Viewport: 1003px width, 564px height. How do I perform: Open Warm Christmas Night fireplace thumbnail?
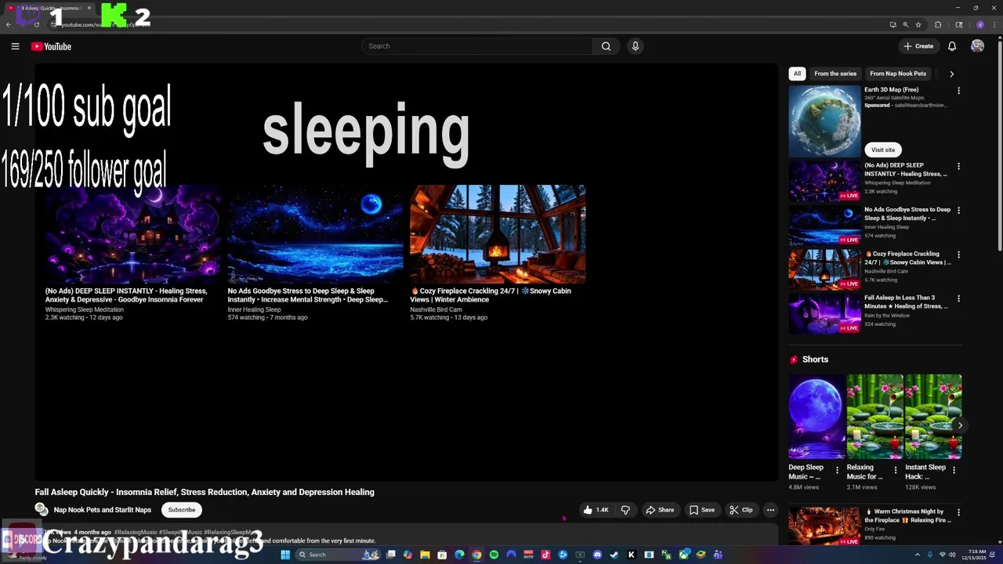(824, 526)
